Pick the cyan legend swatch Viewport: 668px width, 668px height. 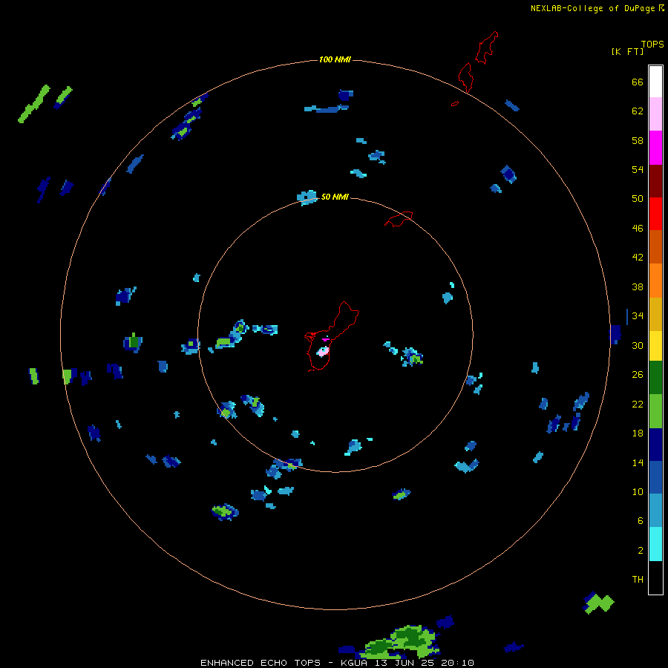(655, 544)
